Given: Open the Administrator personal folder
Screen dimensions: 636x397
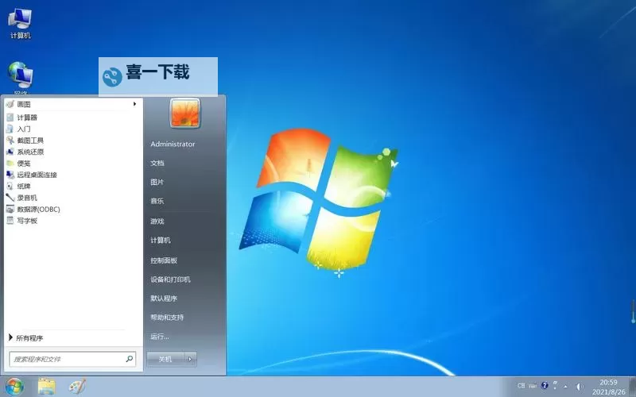Looking at the screenshot, I should click(173, 144).
